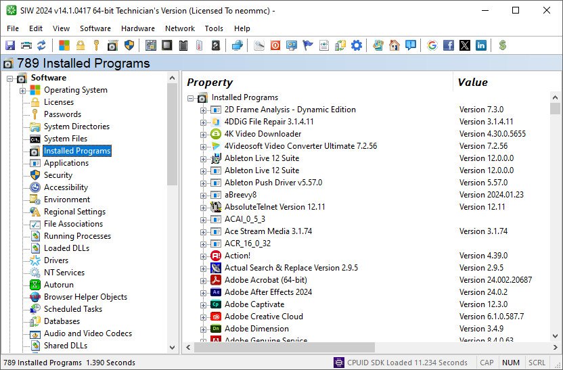Image resolution: width=563 pixels, height=370 pixels.
Task: Click the blue gear toolbar icon
Action: pos(356,45)
